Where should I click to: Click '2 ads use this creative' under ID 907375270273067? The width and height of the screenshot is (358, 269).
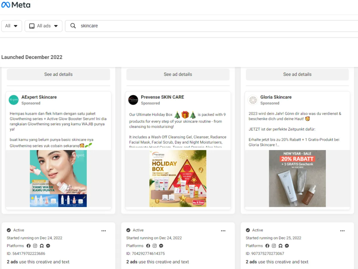[277, 262]
